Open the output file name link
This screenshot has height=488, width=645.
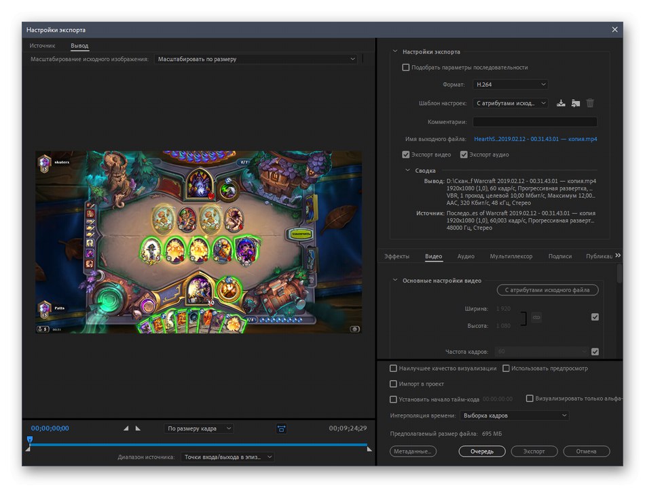pyautogui.click(x=535, y=139)
